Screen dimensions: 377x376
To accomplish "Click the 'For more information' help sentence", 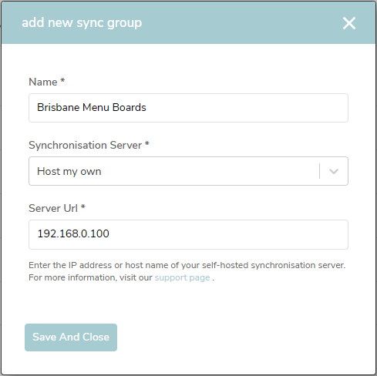I will click(122, 278).
